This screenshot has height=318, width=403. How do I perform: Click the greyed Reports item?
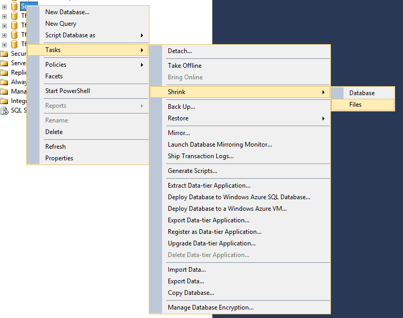[88, 106]
